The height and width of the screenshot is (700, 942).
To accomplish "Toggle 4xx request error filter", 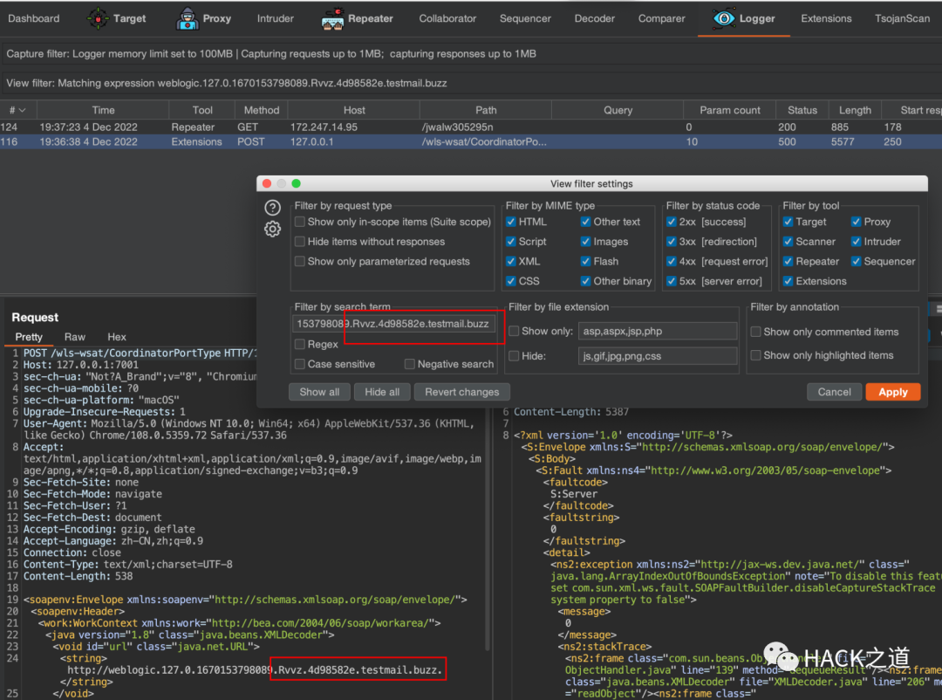I will 671,262.
